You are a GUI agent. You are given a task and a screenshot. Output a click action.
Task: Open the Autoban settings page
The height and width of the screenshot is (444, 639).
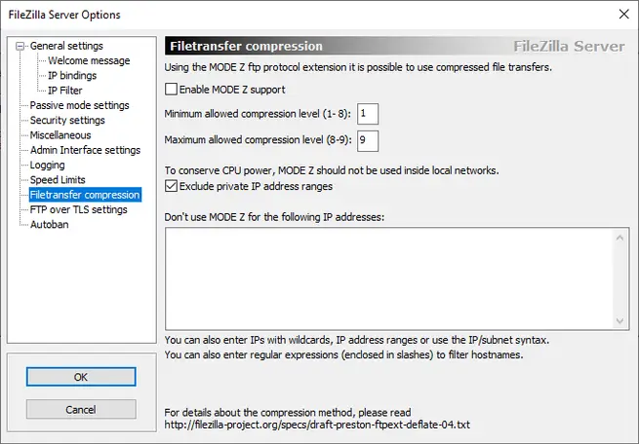click(49, 224)
